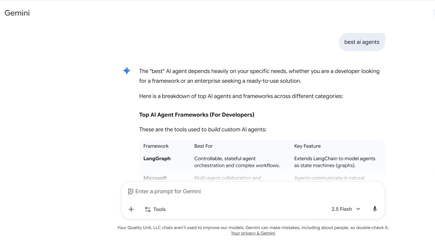
Task: Click the 'Top AI Agent Frameworks' heading
Action: point(197,114)
